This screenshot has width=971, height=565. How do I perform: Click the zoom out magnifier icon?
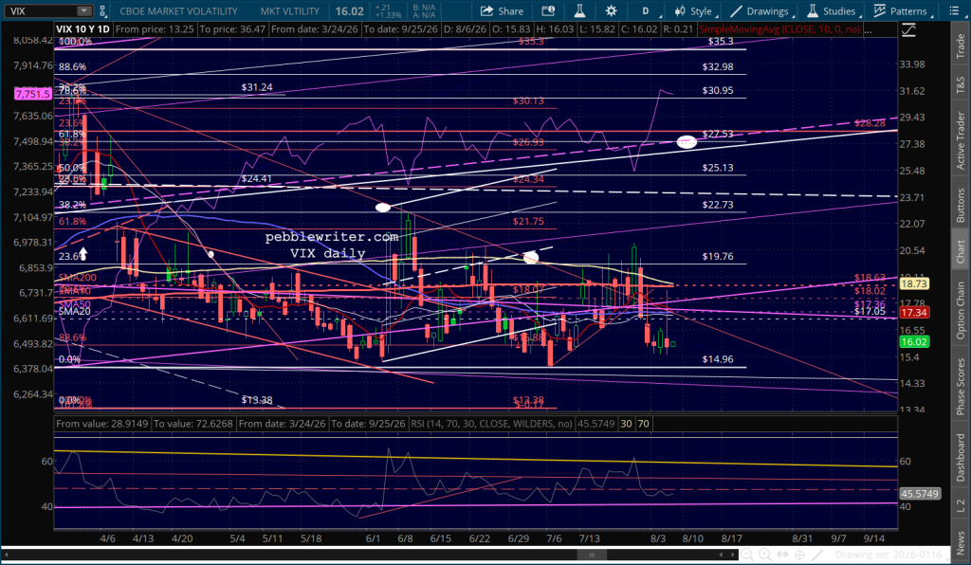747,555
